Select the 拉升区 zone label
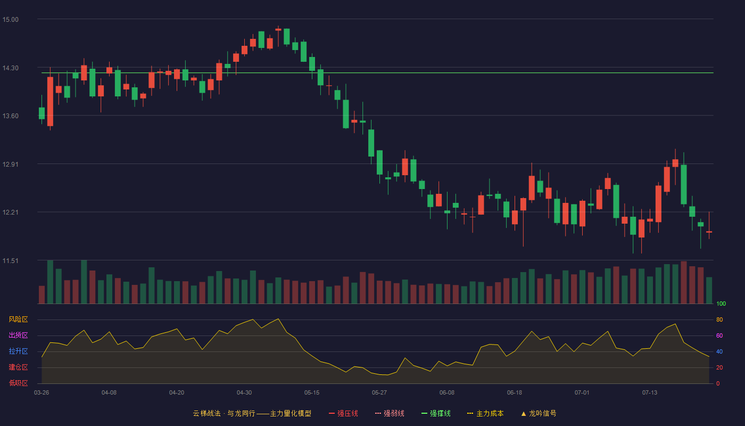This screenshot has height=426, width=745. click(x=18, y=351)
